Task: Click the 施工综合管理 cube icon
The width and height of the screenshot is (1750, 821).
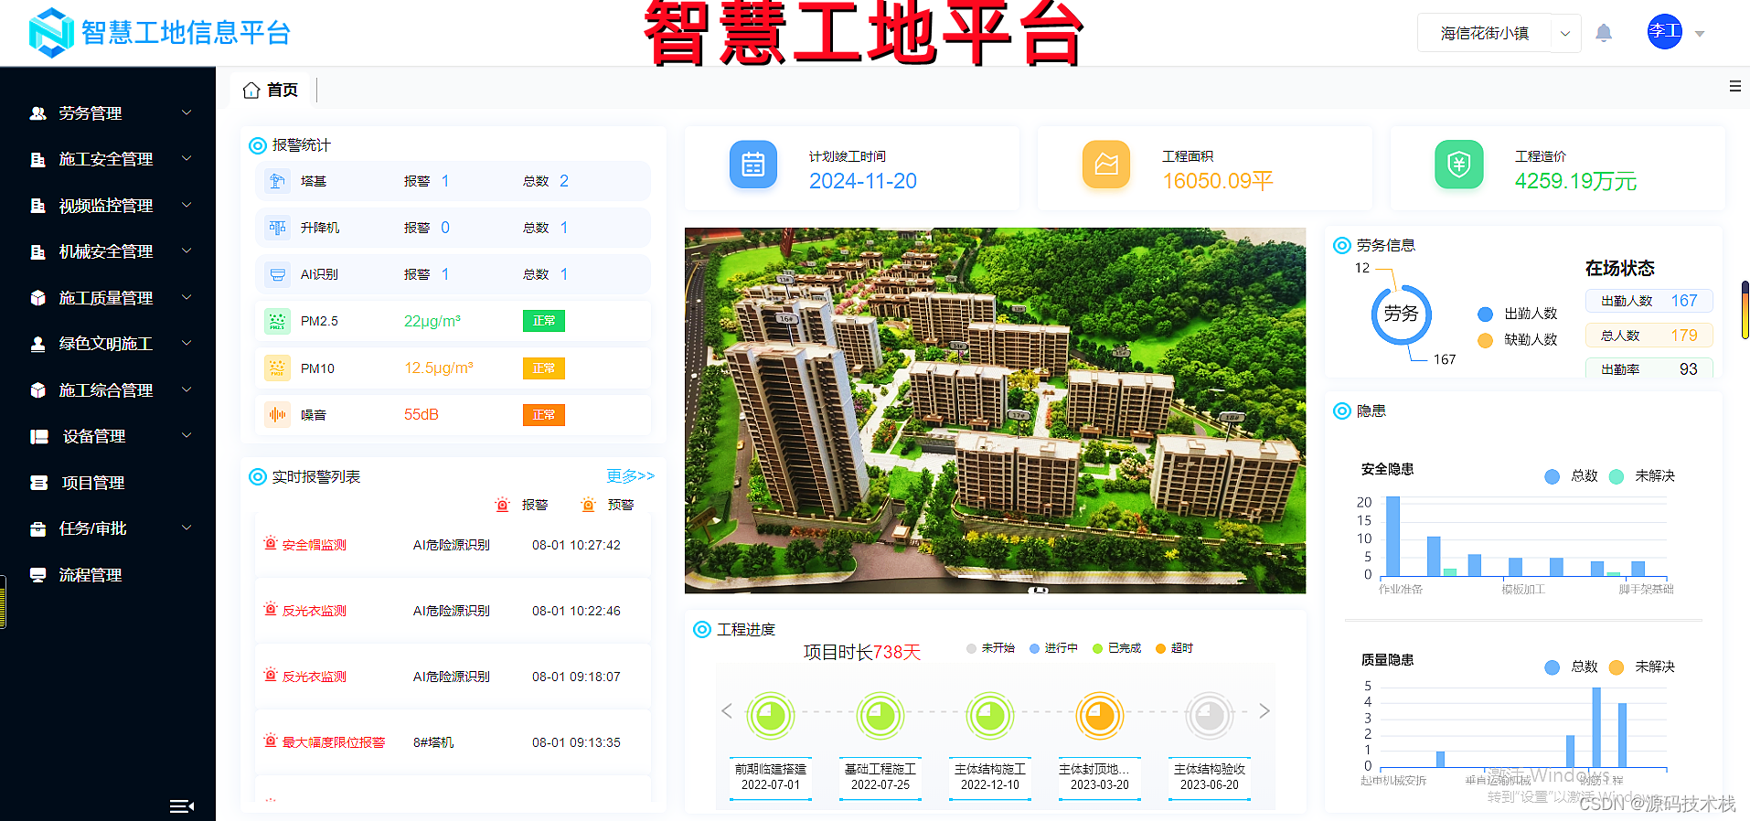Action: pos(37,390)
